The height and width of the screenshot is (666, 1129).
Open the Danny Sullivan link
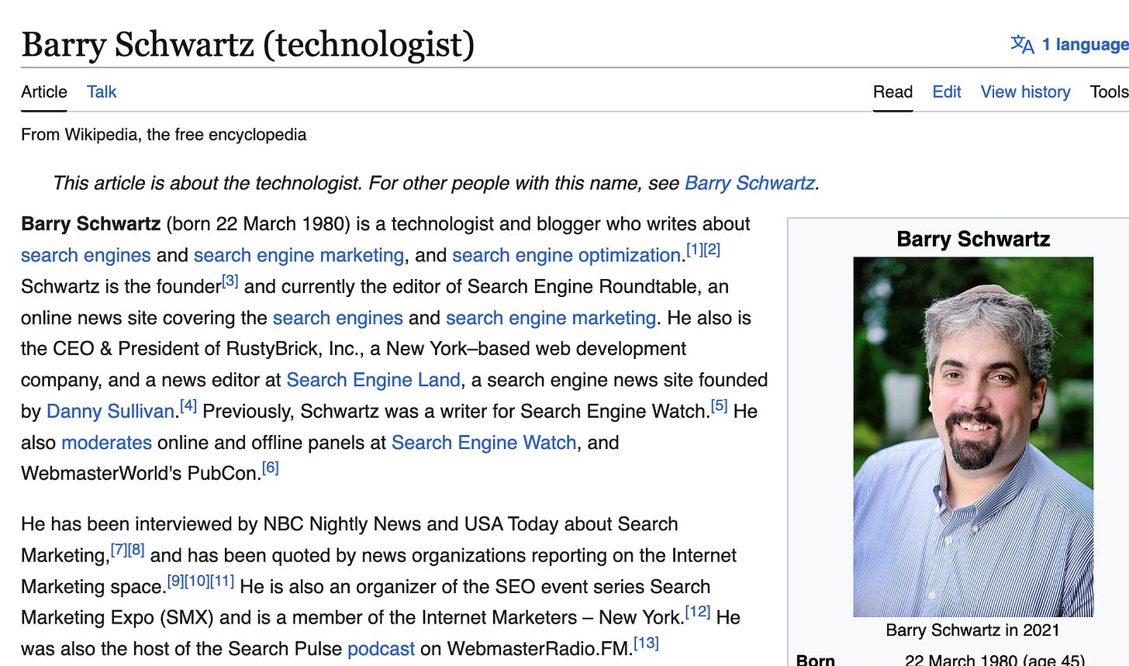pyautogui.click(x=111, y=411)
